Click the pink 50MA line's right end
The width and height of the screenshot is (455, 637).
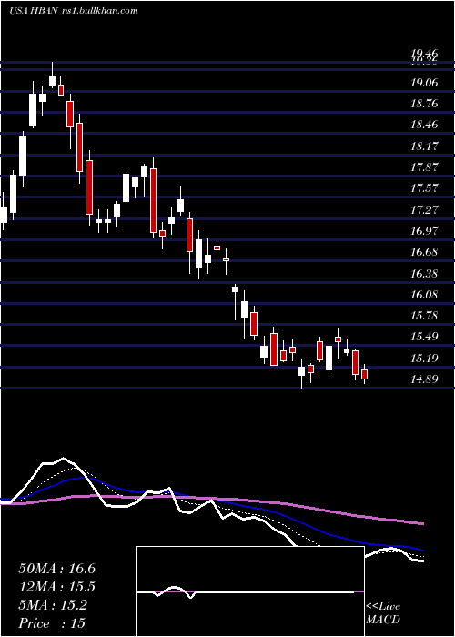421,523
